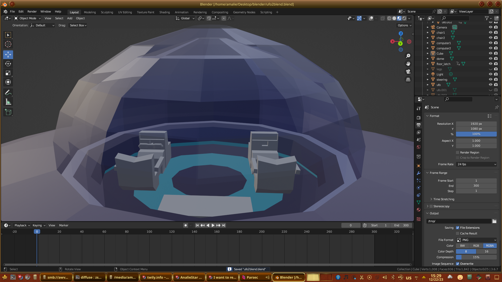Choose the Scale tool
The height and width of the screenshot is (282, 502).
8,73
